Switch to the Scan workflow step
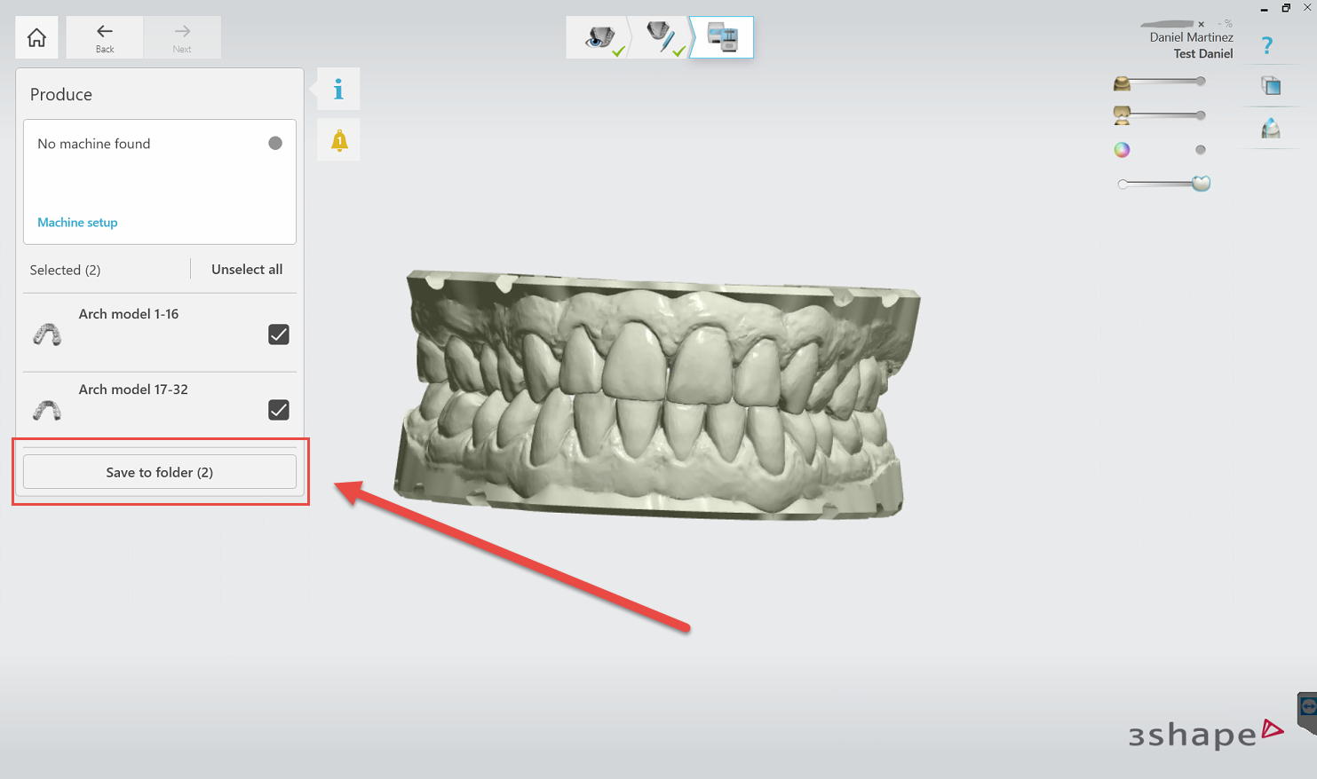The height and width of the screenshot is (779, 1317). [x=600, y=37]
